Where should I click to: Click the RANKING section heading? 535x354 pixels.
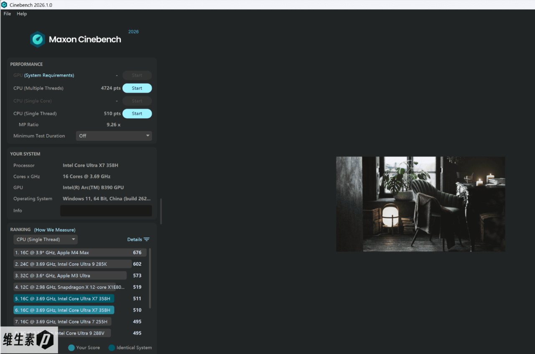click(20, 229)
